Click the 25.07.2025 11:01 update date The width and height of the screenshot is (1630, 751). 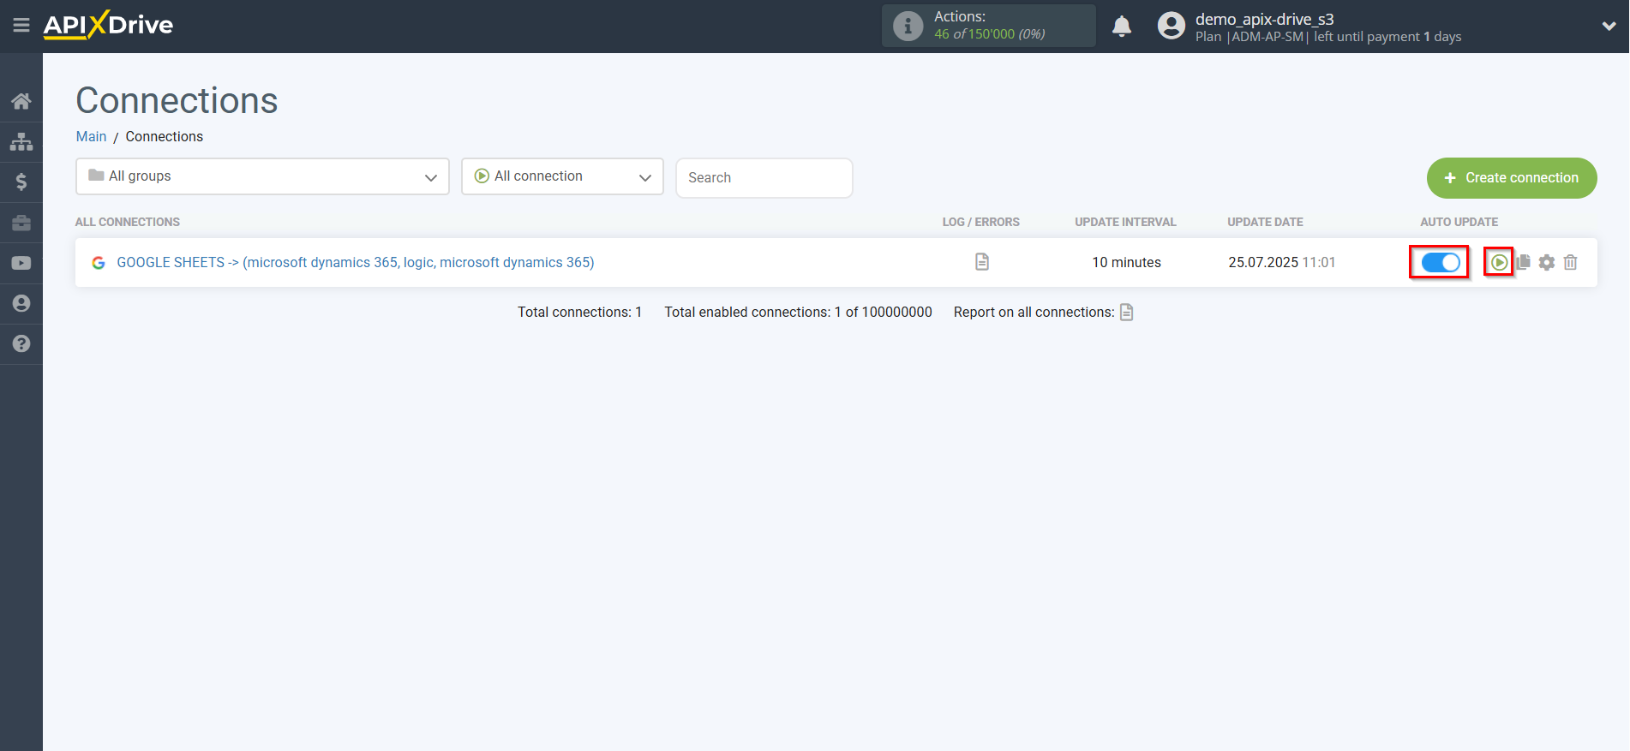pyautogui.click(x=1282, y=262)
